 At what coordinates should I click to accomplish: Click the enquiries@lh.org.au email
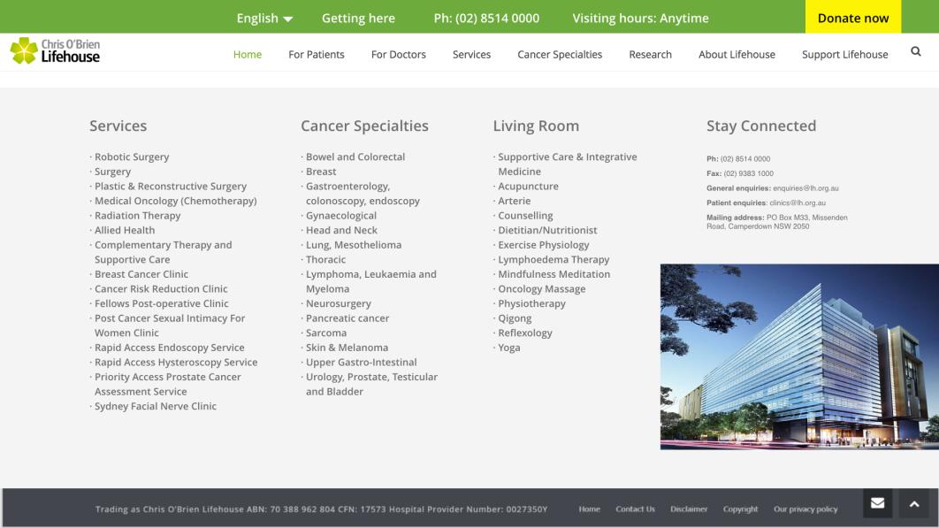point(805,188)
